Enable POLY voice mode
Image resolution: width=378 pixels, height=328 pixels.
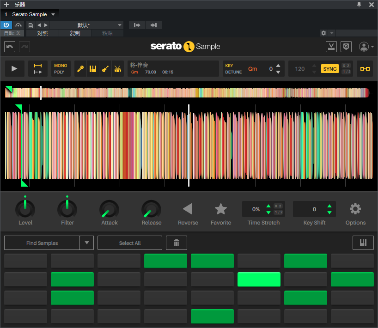(x=59, y=72)
